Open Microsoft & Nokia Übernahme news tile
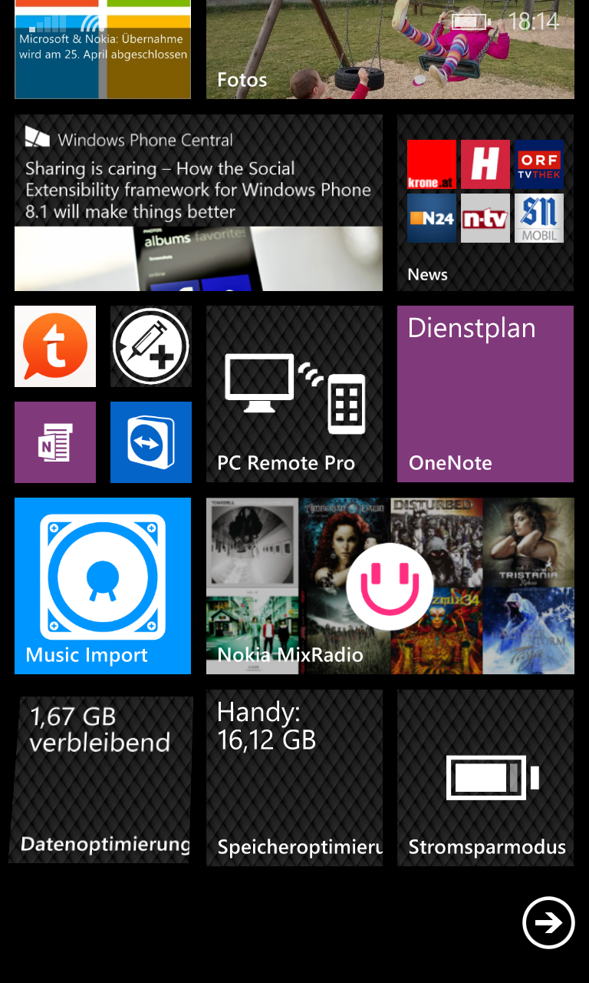589x983 pixels. (x=103, y=49)
